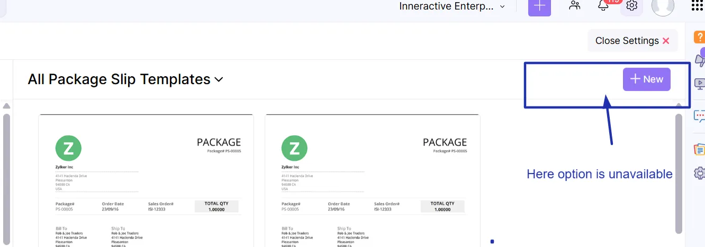The image size is (705, 247).
Task: Open the documents folder sidebar icon
Action: point(699,149)
